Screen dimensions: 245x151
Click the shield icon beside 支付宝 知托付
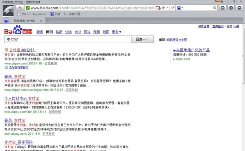6,50
